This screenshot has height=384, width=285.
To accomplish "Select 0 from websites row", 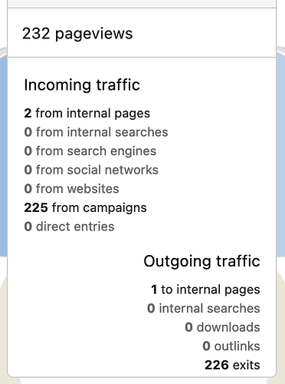I will (x=71, y=189).
